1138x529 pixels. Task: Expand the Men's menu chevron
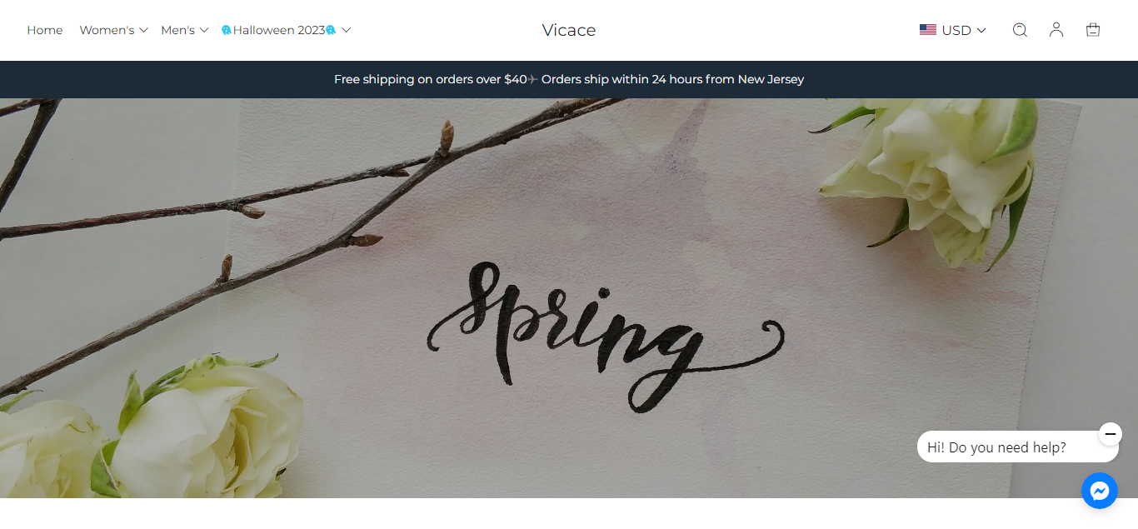tap(204, 30)
